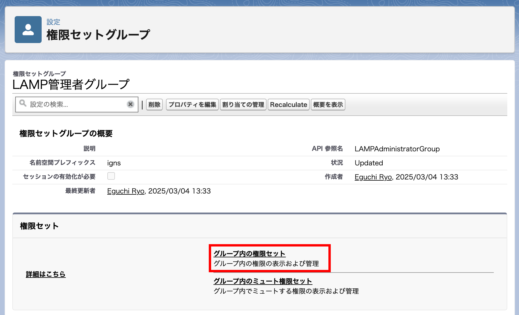Open the 設定 breadcrumb link

point(53,22)
